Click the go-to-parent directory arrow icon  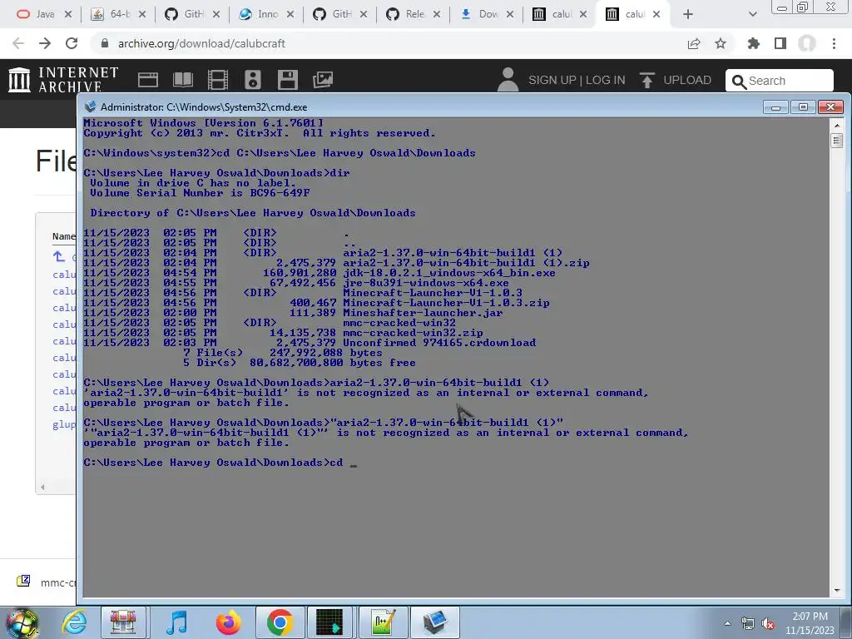(x=59, y=256)
